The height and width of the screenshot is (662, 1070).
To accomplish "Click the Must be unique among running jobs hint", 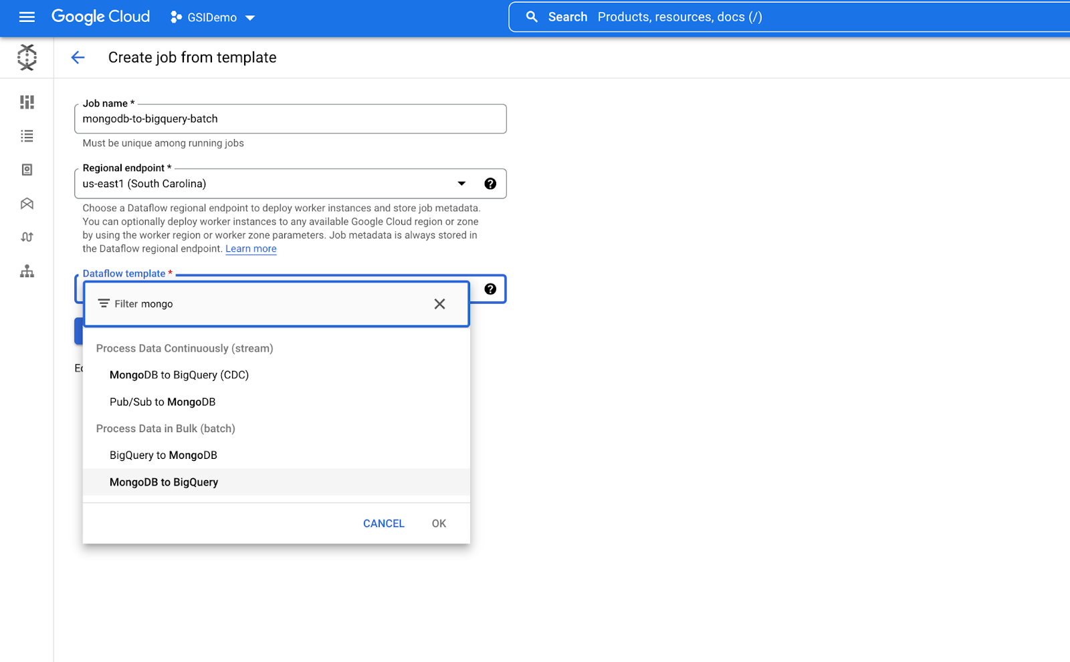I will (163, 143).
